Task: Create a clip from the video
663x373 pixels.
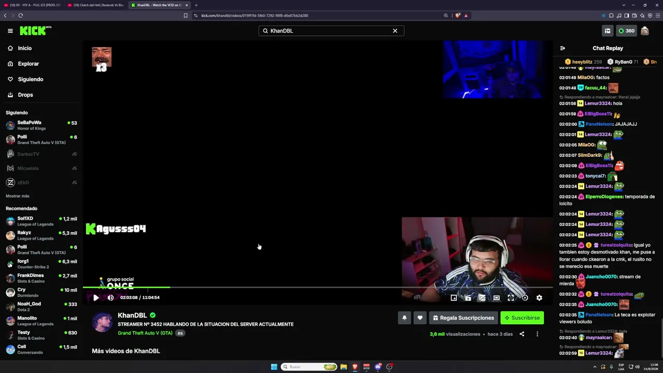Action: (468, 297)
